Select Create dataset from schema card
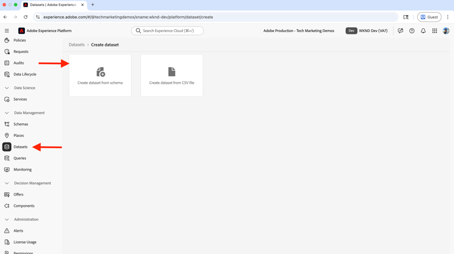 click(100, 75)
